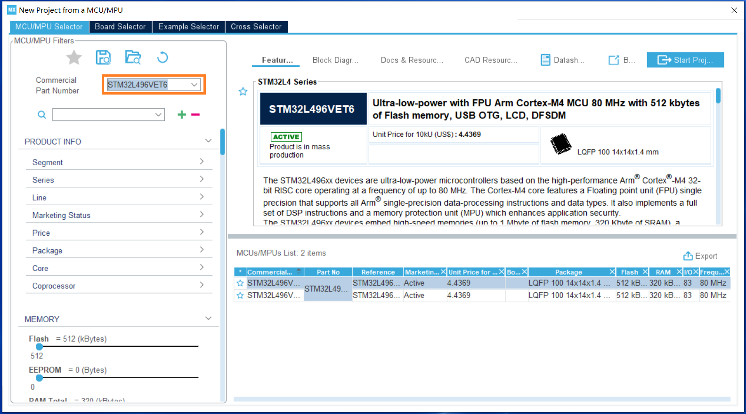Close Unit Price column X
The width and height of the screenshot is (746, 414).
click(502, 272)
